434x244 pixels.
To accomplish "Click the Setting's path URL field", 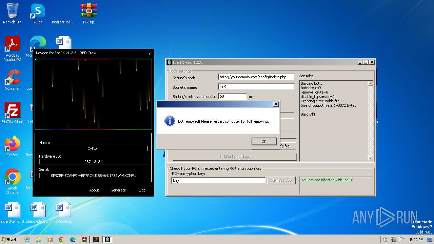I will pyautogui.click(x=256, y=77).
